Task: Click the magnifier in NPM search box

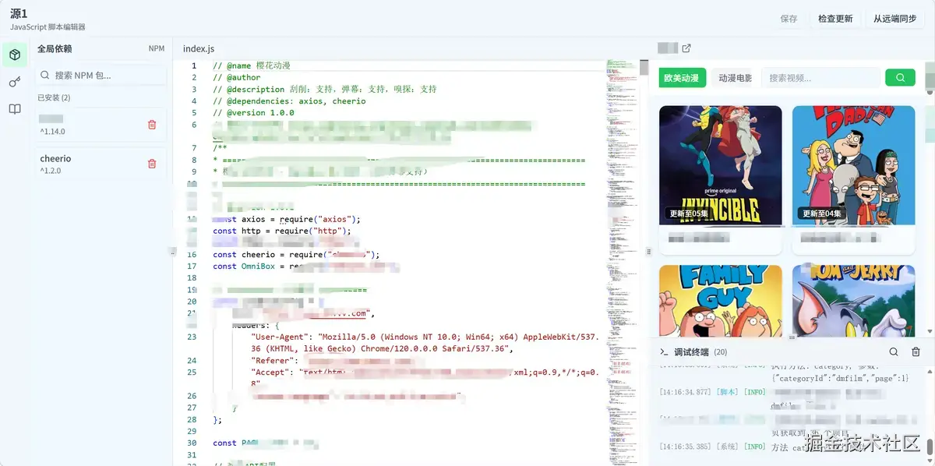Action: [x=45, y=76]
